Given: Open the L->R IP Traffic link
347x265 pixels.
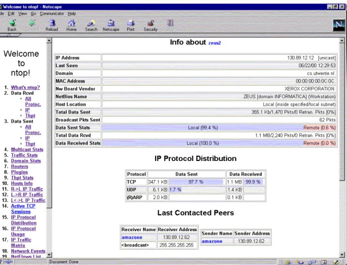Looking at the screenshot, I should 27,195.
